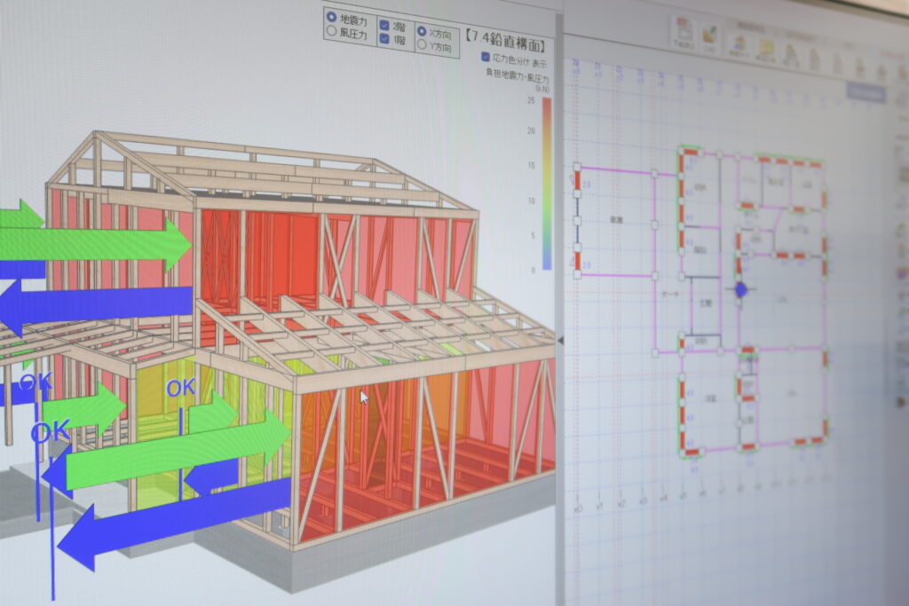Click the blue center-of-gravity marker on floor plan
The height and width of the screenshot is (606, 909).
click(741, 289)
